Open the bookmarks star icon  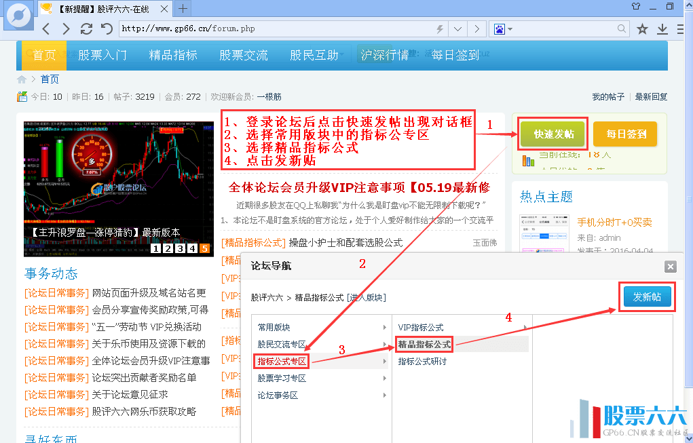[x=642, y=29]
